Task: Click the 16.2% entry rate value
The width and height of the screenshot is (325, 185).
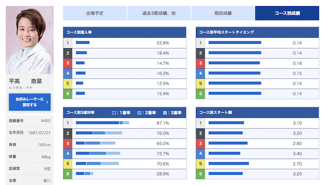Action: point(162,73)
